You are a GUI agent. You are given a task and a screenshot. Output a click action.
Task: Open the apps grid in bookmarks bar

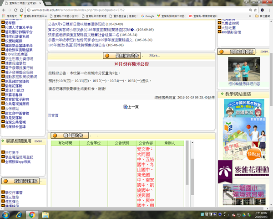[x=4, y=16]
